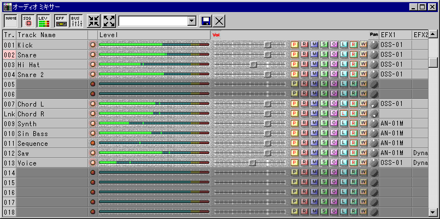Image resolution: width=440 pixels, height=219 pixels.
Task: Toggle the LEV level meter button
Action: [44, 21]
